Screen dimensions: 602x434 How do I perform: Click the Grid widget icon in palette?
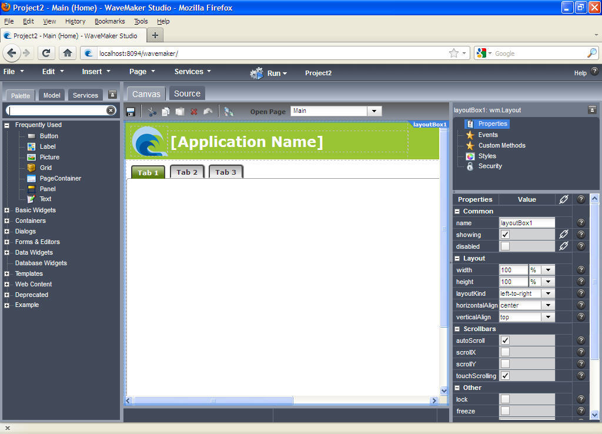[x=32, y=168]
